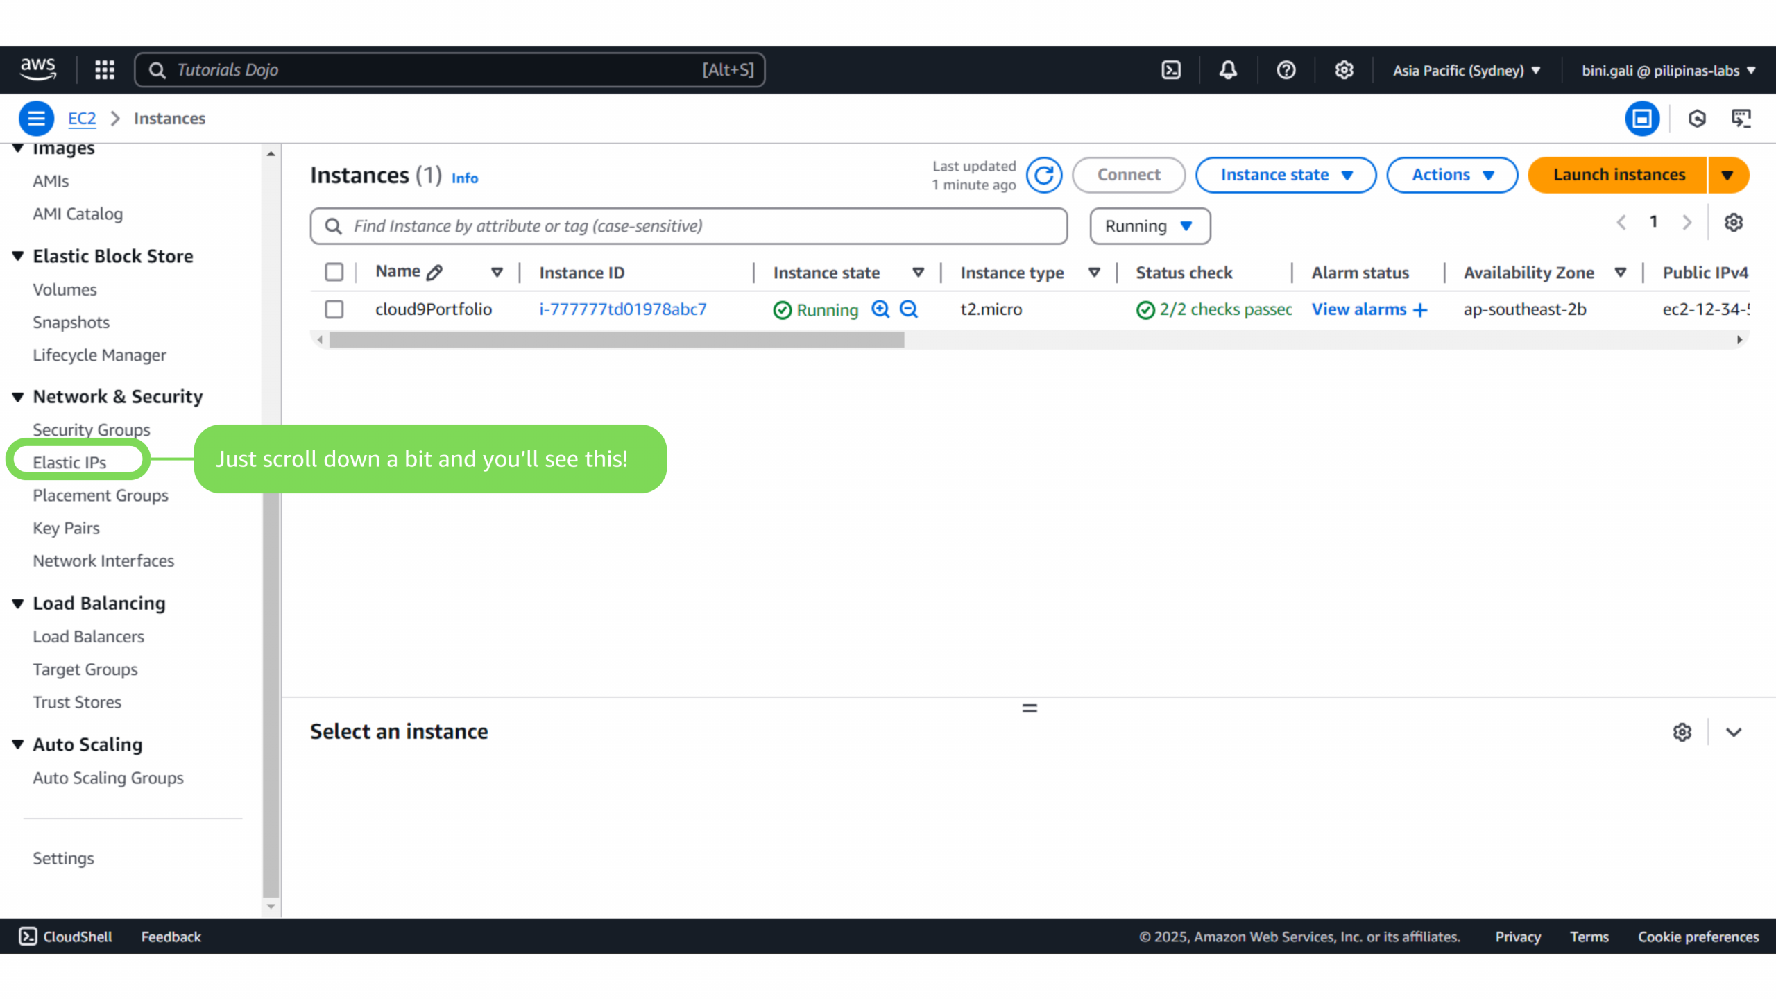Collapse the Network & Security section
1776x999 pixels.
(18, 397)
